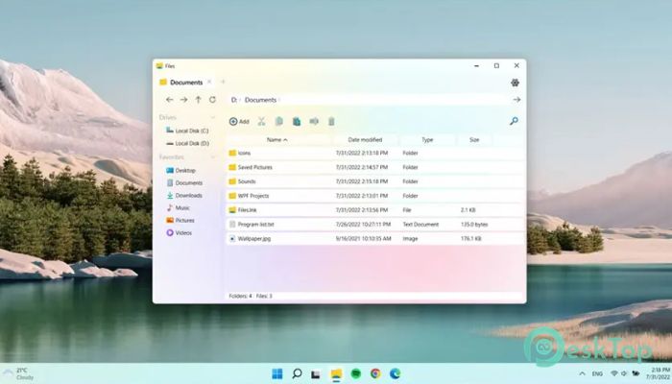This screenshot has height=384, width=672.
Task: Click the Add new item button
Action: tap(239, 122)
